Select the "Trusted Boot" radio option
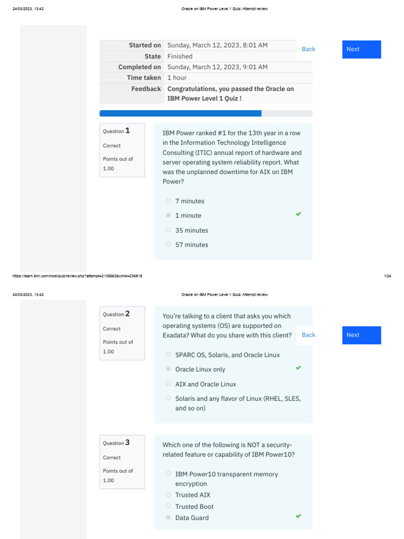404x539 pixels. 168,506
